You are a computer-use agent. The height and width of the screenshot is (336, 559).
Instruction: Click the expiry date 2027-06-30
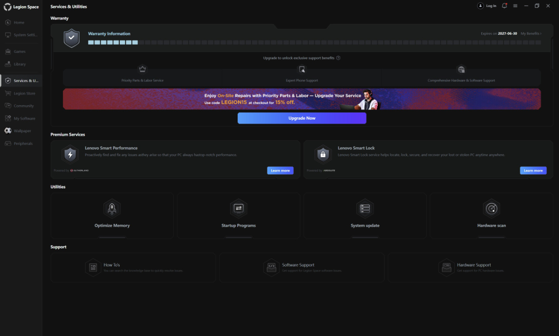point(507,34)
